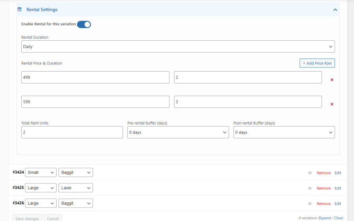Edit variation #3426
354x221 pixels.
click(x=338, y=204)
